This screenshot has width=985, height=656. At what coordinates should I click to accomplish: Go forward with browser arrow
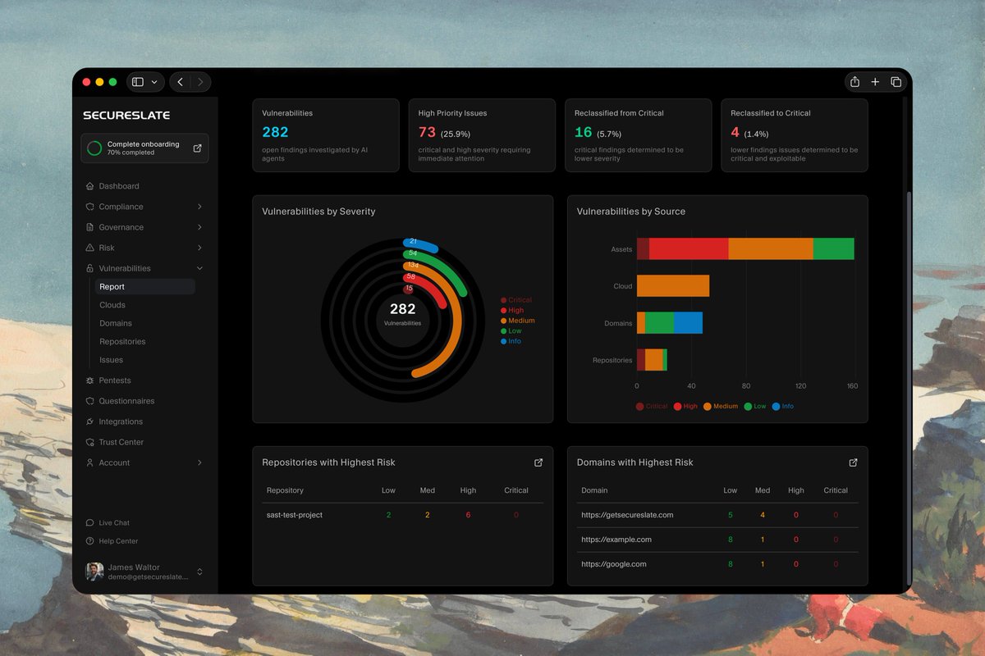pyautogui.click(x=199, y=82)
